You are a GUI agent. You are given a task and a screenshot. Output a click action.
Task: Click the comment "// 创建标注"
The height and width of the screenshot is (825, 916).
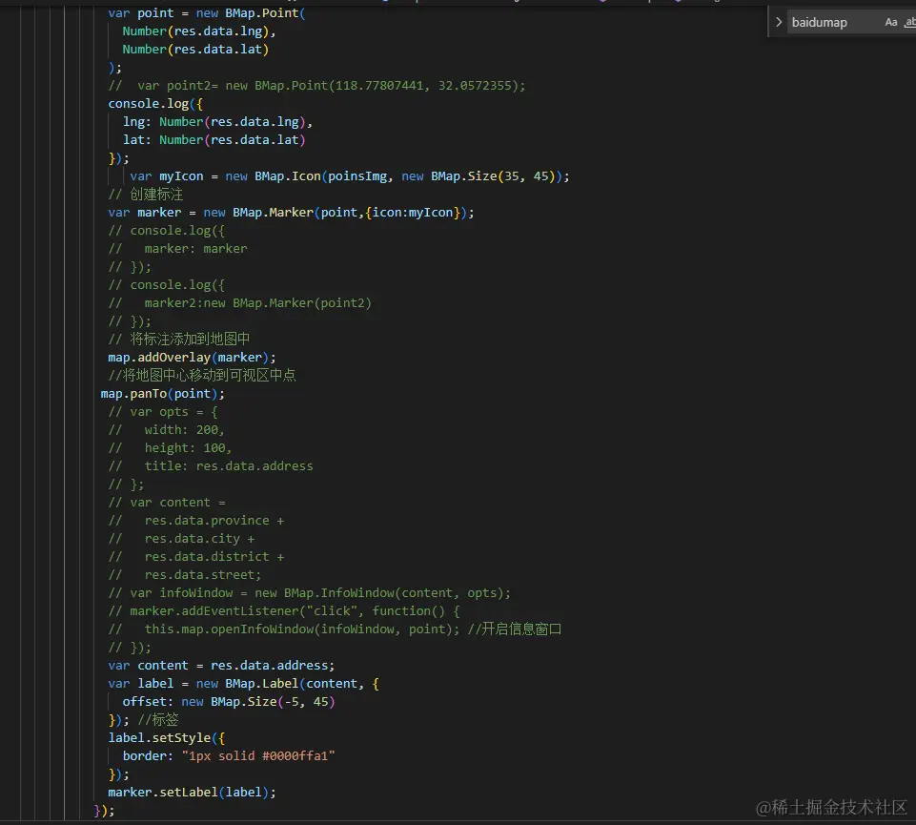pyautogui.click(x=146, y=195)
